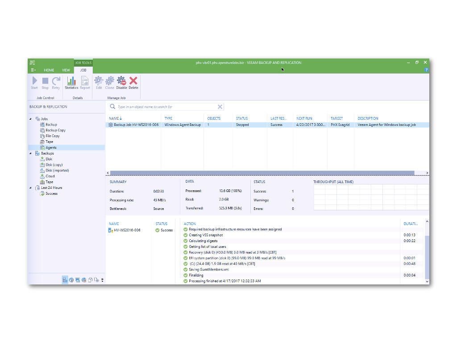Open the job Report icon
The image size is (457, 343).
(x=85, y=81)
